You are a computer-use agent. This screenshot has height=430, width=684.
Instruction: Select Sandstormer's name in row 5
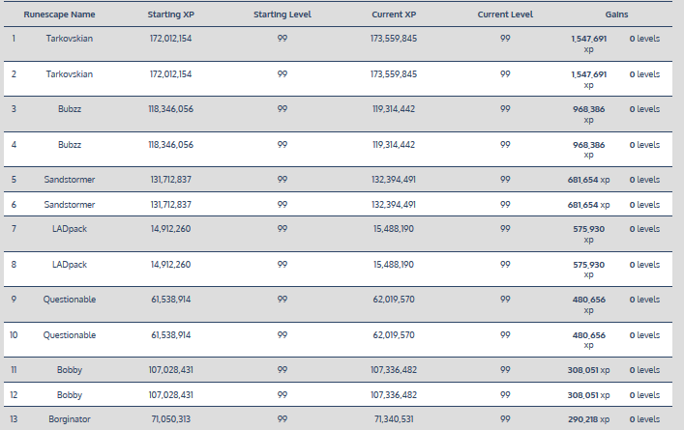pyautogui.click(x=70, y=180)
